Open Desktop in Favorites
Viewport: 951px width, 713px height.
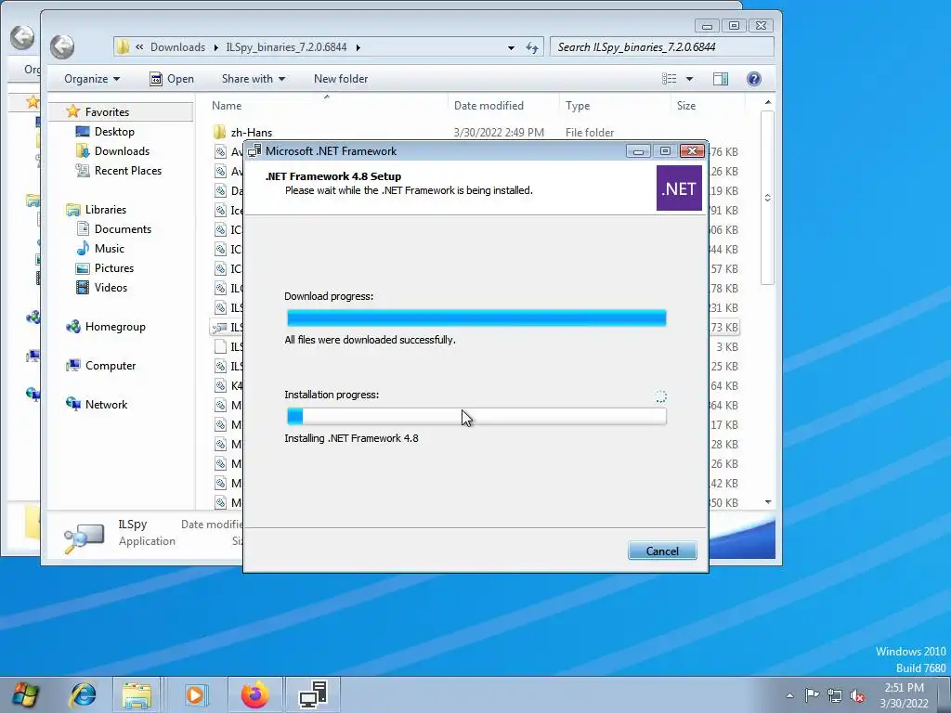click(x=114, y=132)
